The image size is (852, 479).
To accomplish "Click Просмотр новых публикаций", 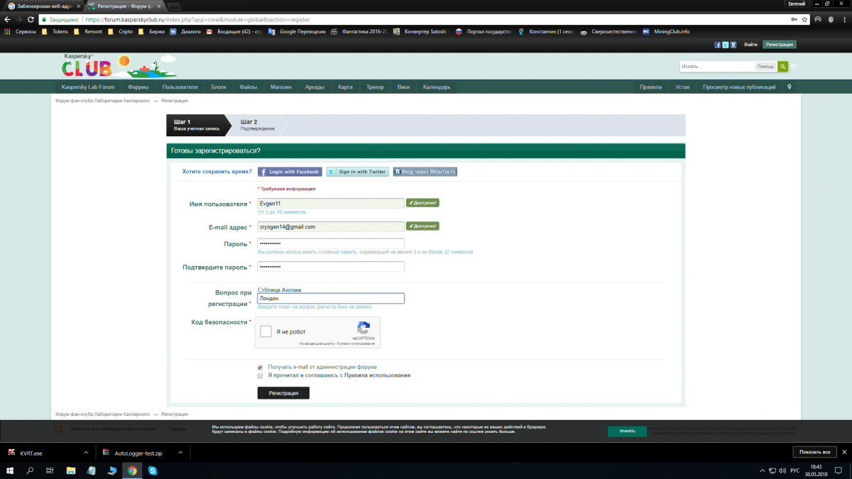I will coord(739,87).
